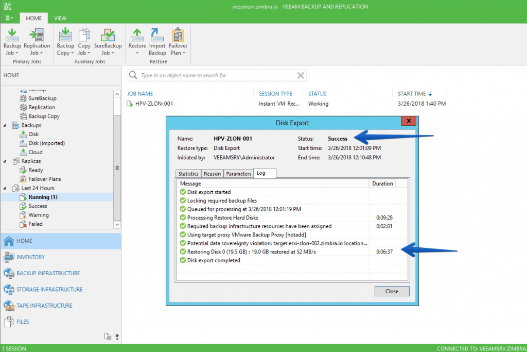Sort by STATUS column

(317, 94)
